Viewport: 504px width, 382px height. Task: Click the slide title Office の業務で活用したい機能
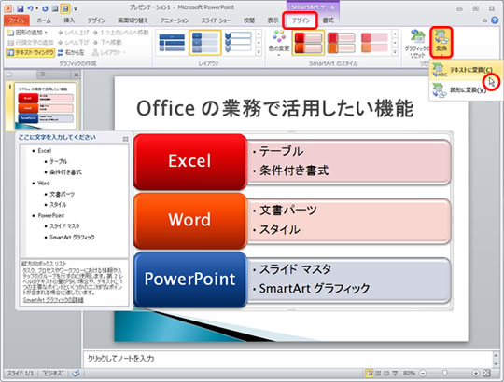275,108
